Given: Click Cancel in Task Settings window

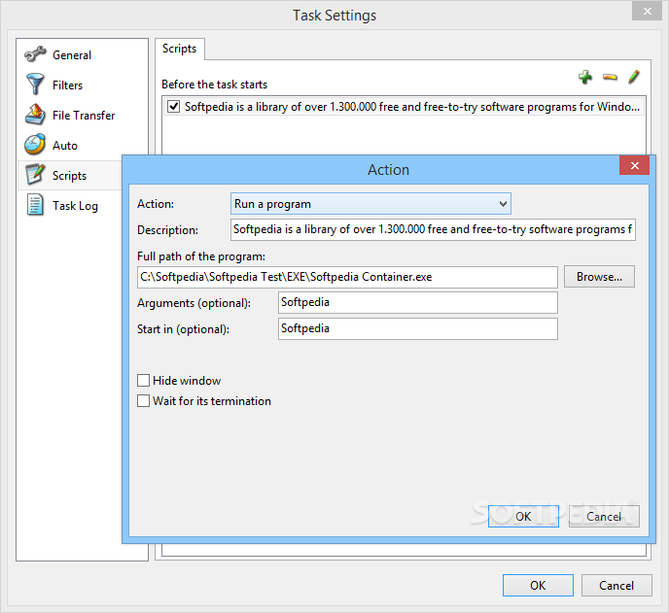Looking at the screenshot, I should click(616, 585).
